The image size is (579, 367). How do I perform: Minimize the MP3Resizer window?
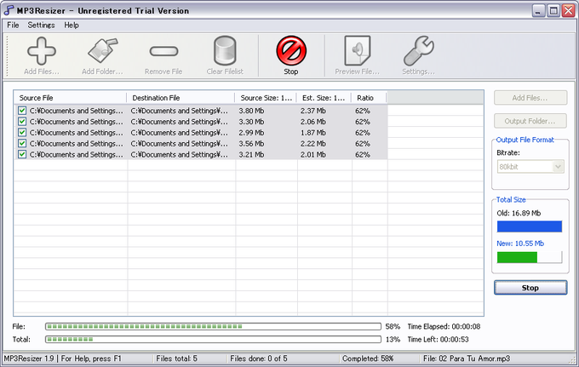click(x=539, y=11)
